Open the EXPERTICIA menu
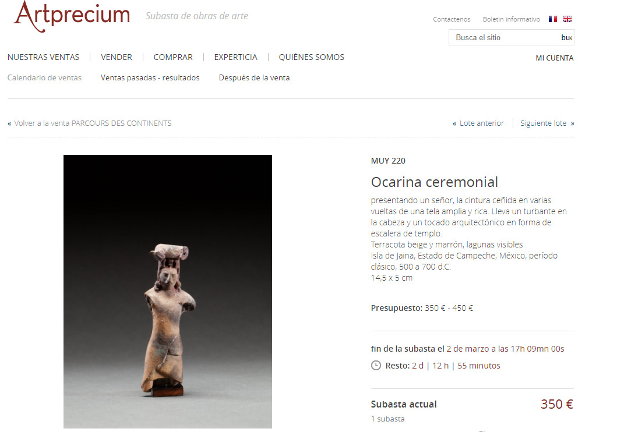The image size is (617, 432). [236, 58]
